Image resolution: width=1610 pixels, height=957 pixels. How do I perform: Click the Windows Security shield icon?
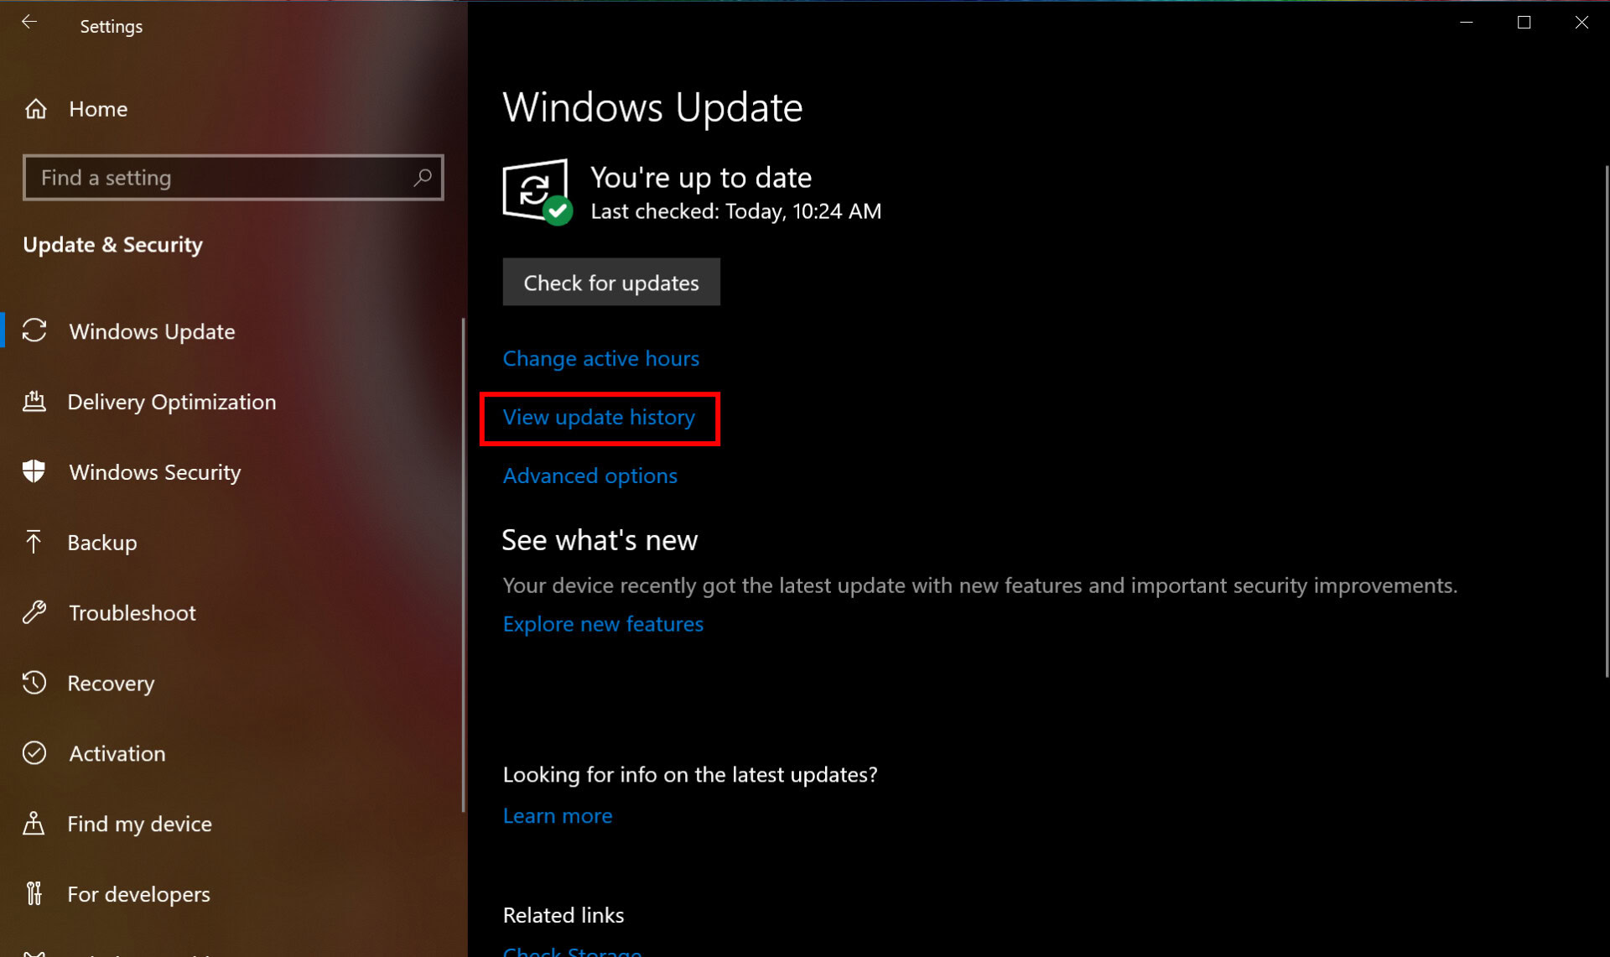tap(34, 471)
